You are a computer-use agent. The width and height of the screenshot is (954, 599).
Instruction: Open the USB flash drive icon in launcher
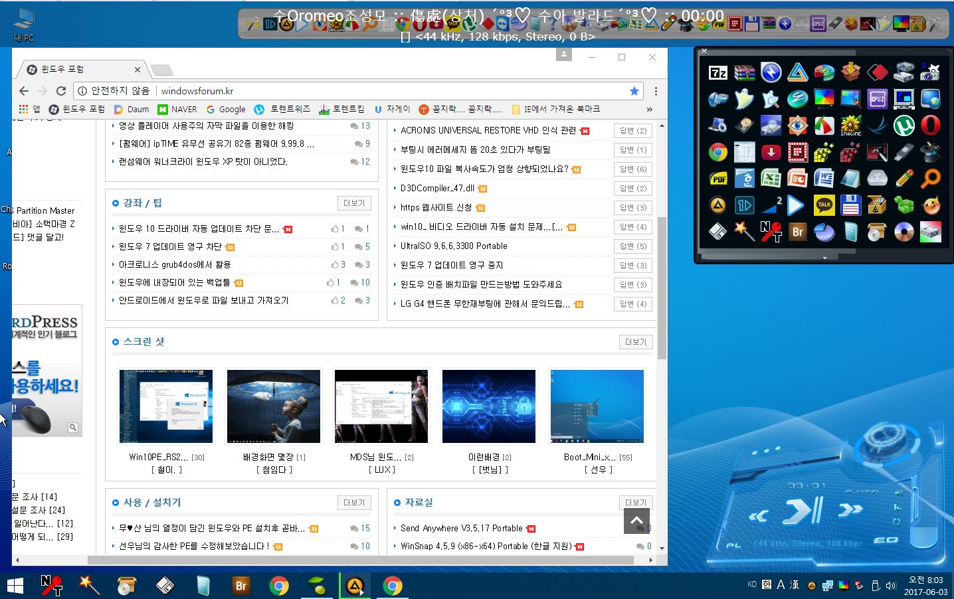click(x=904, y=152)
